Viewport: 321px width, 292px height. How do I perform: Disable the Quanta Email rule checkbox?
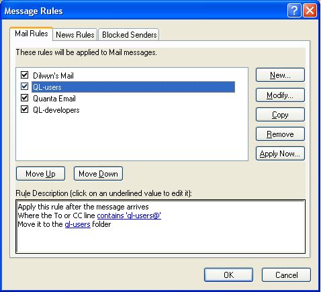click(x=24, y=98)
